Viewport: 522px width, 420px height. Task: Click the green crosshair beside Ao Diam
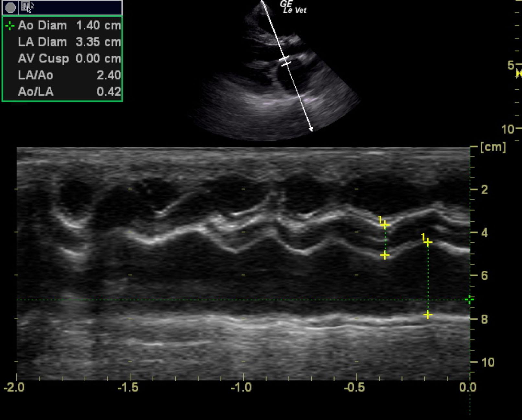coord(10,26)
